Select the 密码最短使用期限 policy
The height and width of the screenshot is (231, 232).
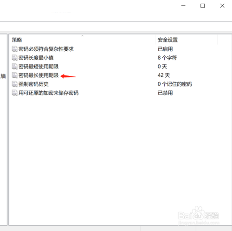39,67
